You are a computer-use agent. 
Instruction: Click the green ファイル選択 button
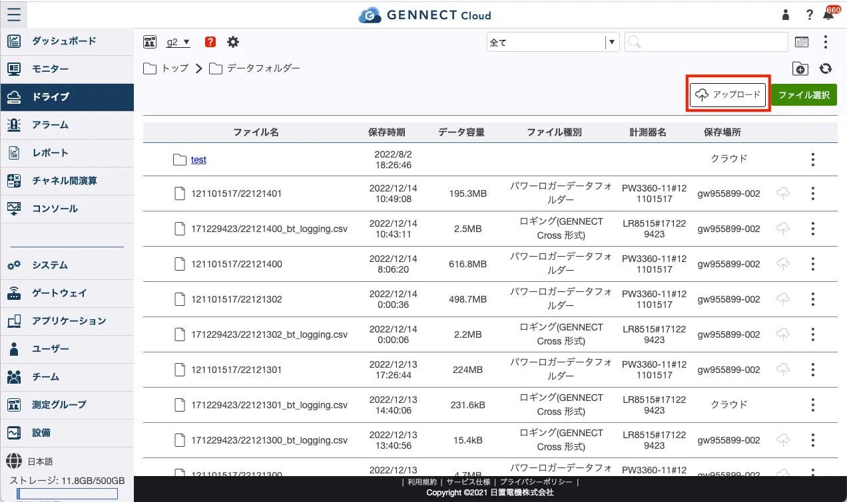pos(804,94)
